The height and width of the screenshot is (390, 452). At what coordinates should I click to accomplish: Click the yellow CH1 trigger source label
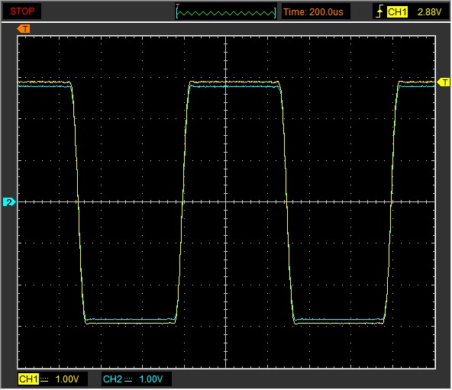click(397, 11)
